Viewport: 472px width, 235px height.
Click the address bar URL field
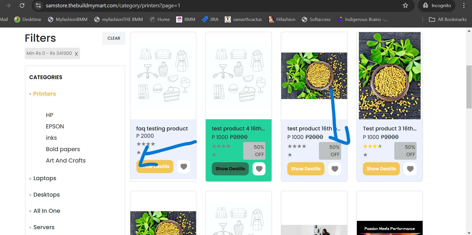[223, 5]
